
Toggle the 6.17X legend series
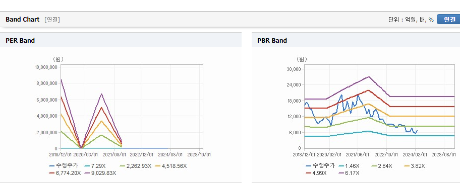pyautogui.click(x=350, y=173)
